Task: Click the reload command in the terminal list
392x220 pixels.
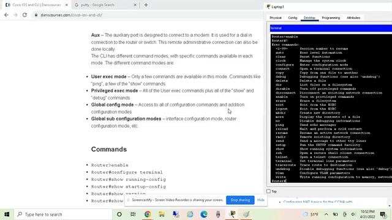Action: pyautogui.click(x=282, y=129)
